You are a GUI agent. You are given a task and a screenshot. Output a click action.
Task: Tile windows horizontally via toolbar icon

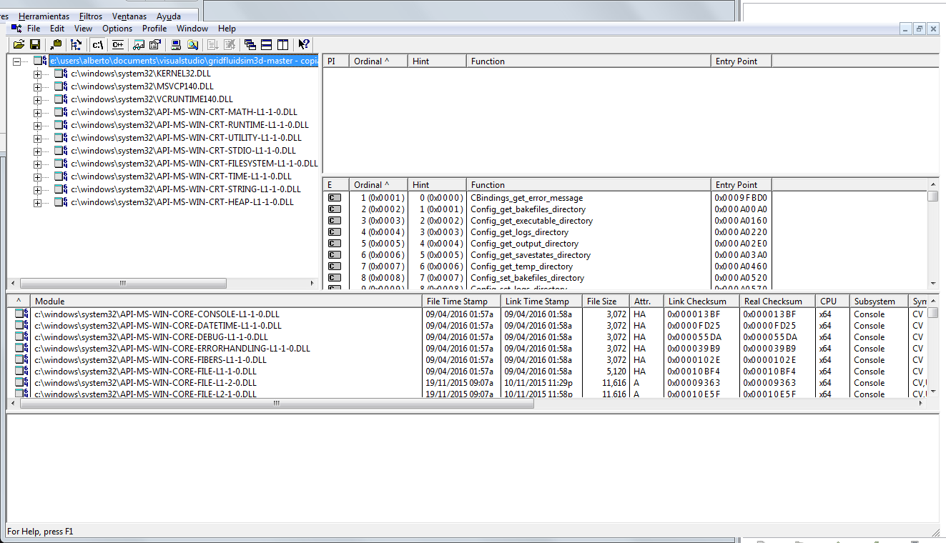tap(266, 44)
